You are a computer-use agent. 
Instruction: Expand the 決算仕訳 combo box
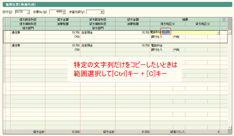[102, 12]
